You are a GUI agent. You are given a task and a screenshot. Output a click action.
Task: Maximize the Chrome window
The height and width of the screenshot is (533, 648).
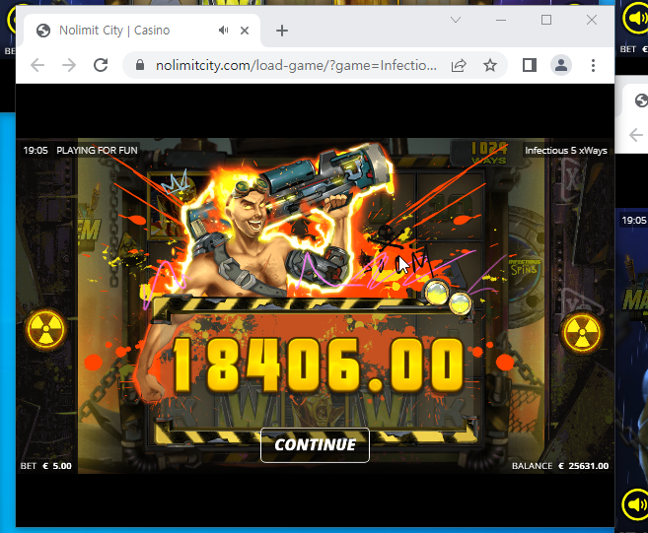pyautogui.click(x=546, y=20)
